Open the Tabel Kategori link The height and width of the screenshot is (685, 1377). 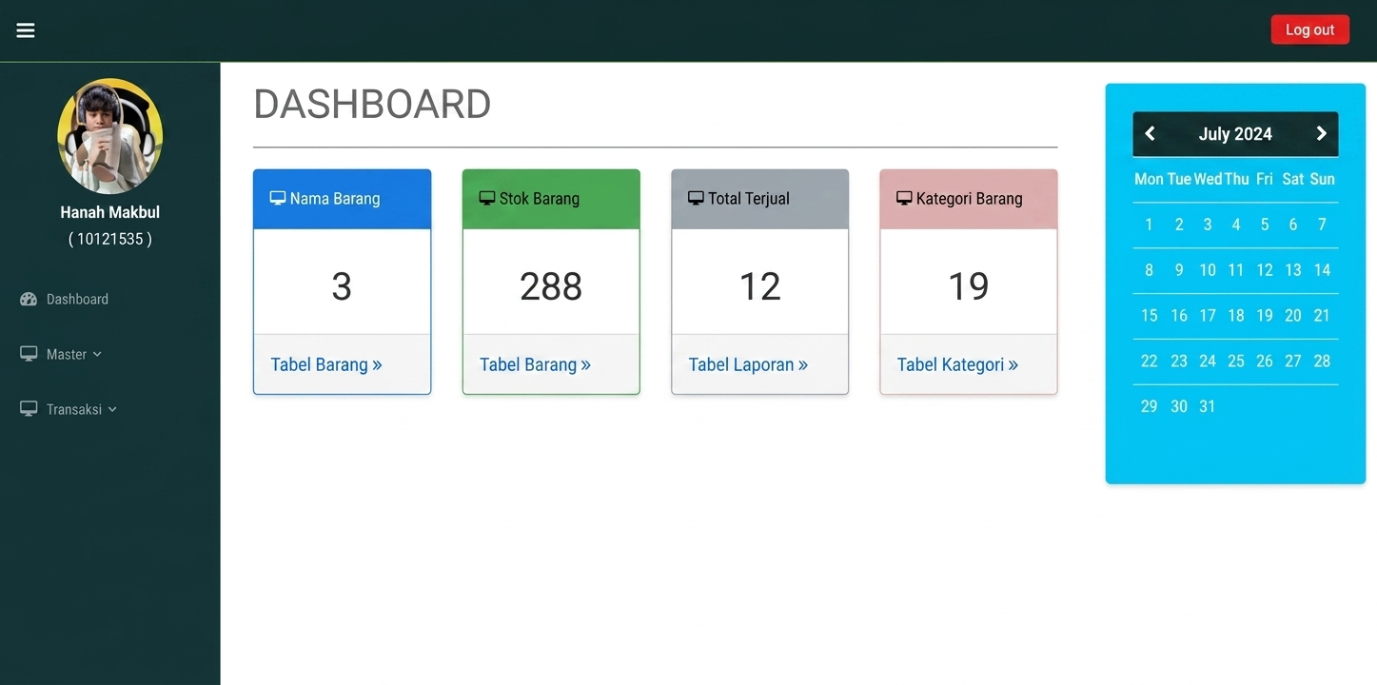pyautogui.click(x=957, y=364)
